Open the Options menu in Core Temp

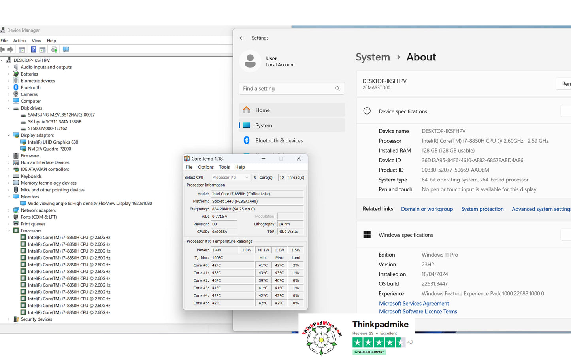click(x=206, y=167)
